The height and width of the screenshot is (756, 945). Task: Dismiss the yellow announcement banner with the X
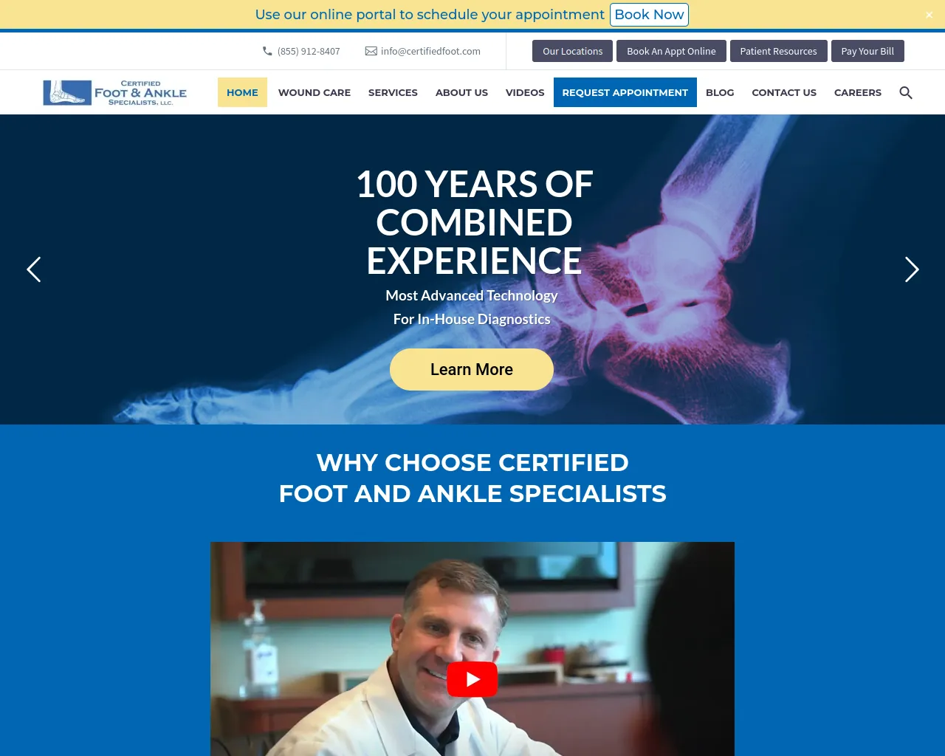[929, 15]
